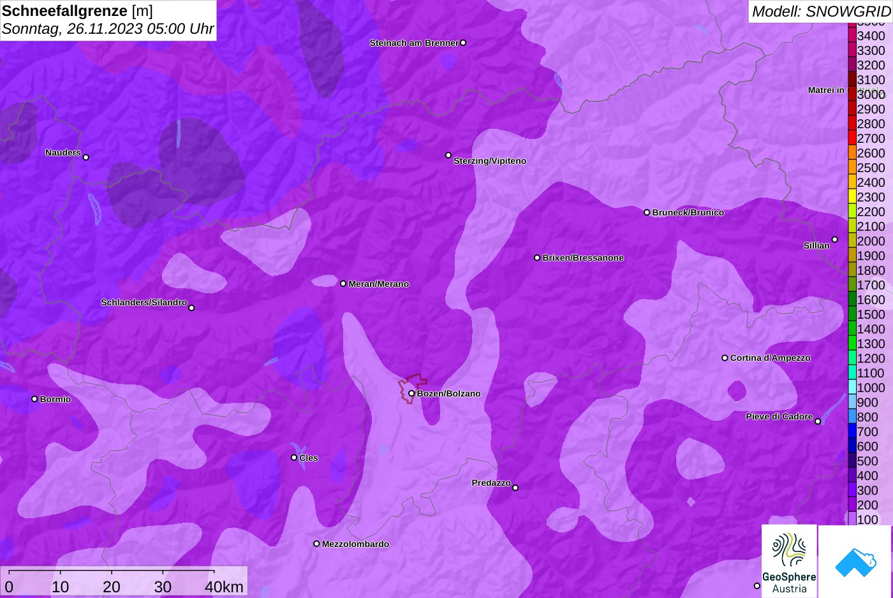The image size is (893, 598).
Task: Select the Sillian location marker dot
Action: coord(835,240)
